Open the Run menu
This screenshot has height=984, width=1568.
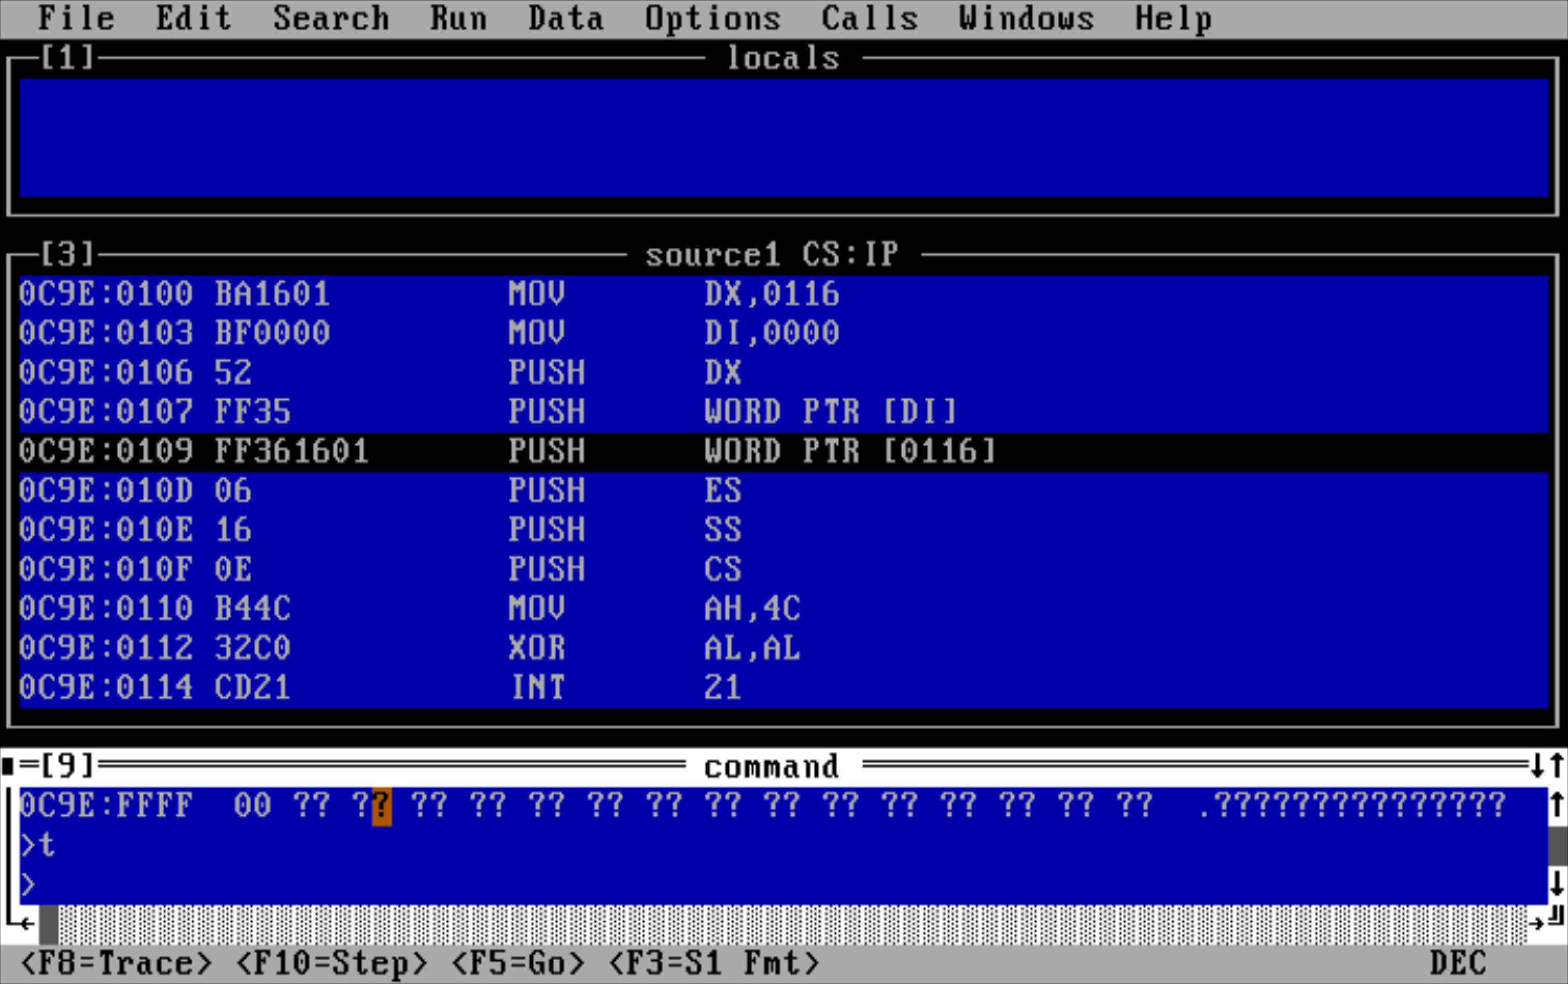pyautogui.click(x=458, y=18)
